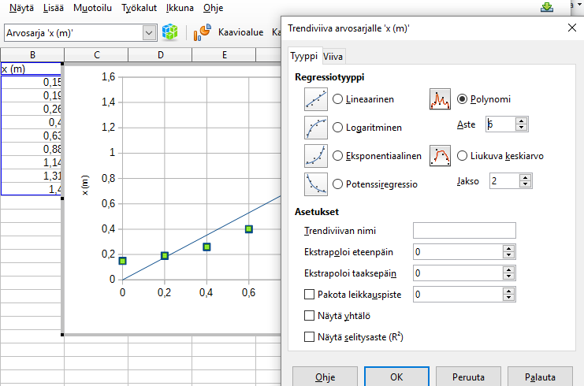The image size is (584, 386).
Task: Click the logarithmic regression curve icon
Action: click(x=316, y=127)
